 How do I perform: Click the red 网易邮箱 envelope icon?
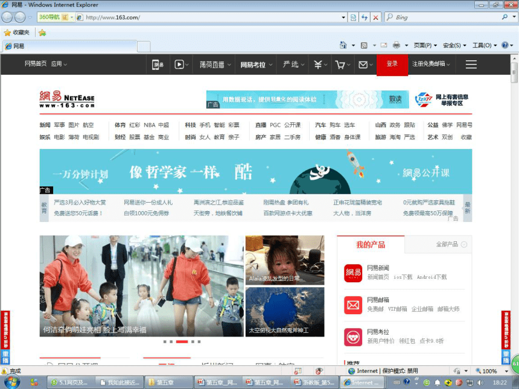click(x=353, y=305)
